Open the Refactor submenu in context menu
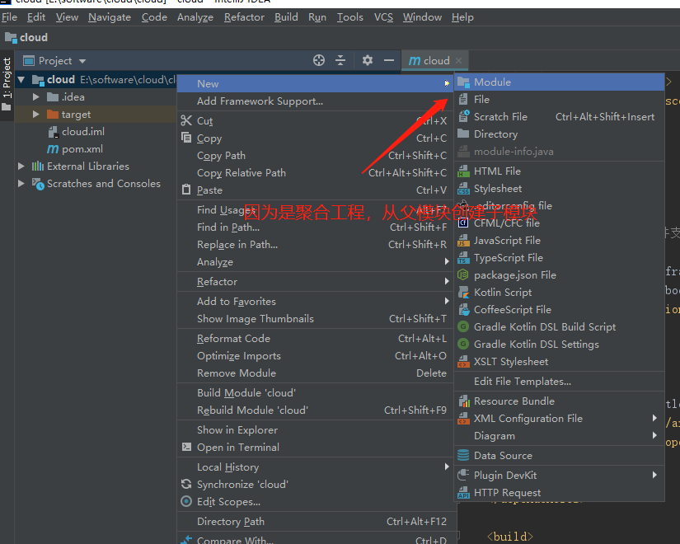The image size is (680, 544). point(317,282)
